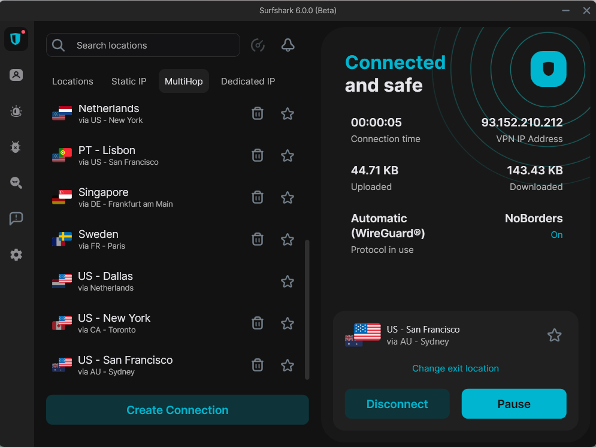
Task: Click the VPN IP address 93.152.210.212
Action: (522, 122)
